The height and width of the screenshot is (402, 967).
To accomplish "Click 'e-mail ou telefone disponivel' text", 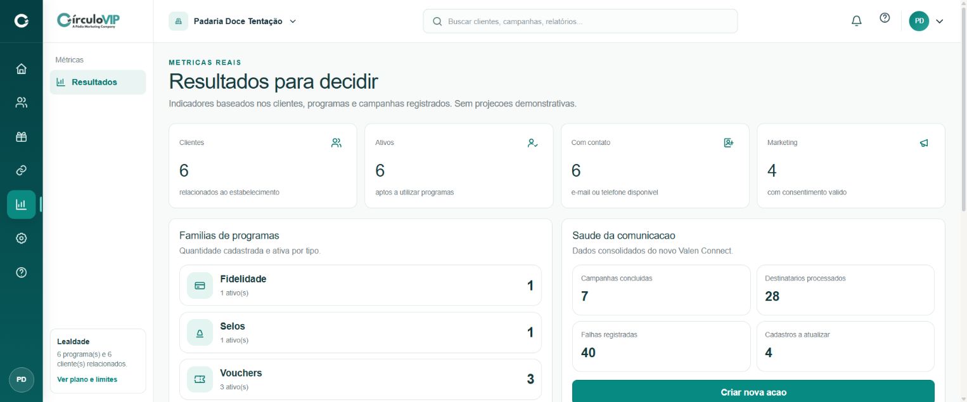I will click(615, 192).
